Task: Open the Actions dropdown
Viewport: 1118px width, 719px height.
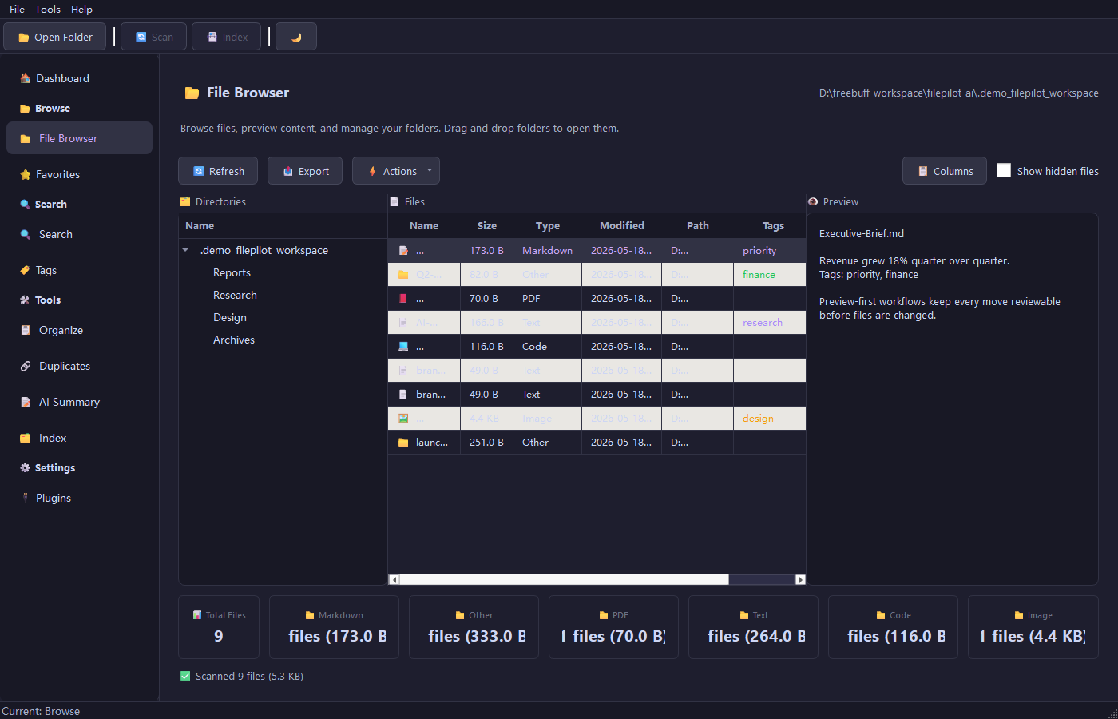Action: click(x=396, y=171)
